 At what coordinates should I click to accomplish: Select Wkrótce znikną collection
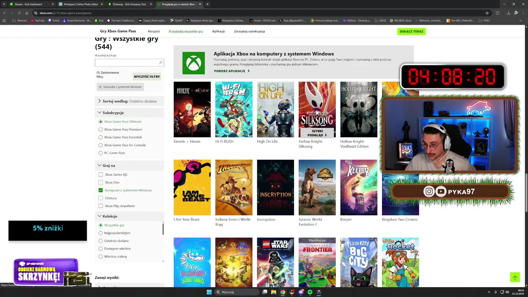[101, 257]
